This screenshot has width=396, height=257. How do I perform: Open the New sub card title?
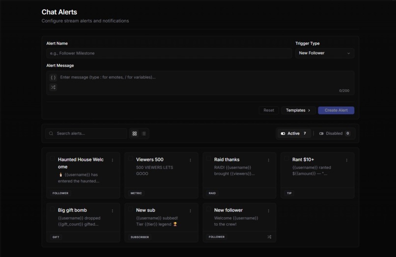(x=145, y=210)
